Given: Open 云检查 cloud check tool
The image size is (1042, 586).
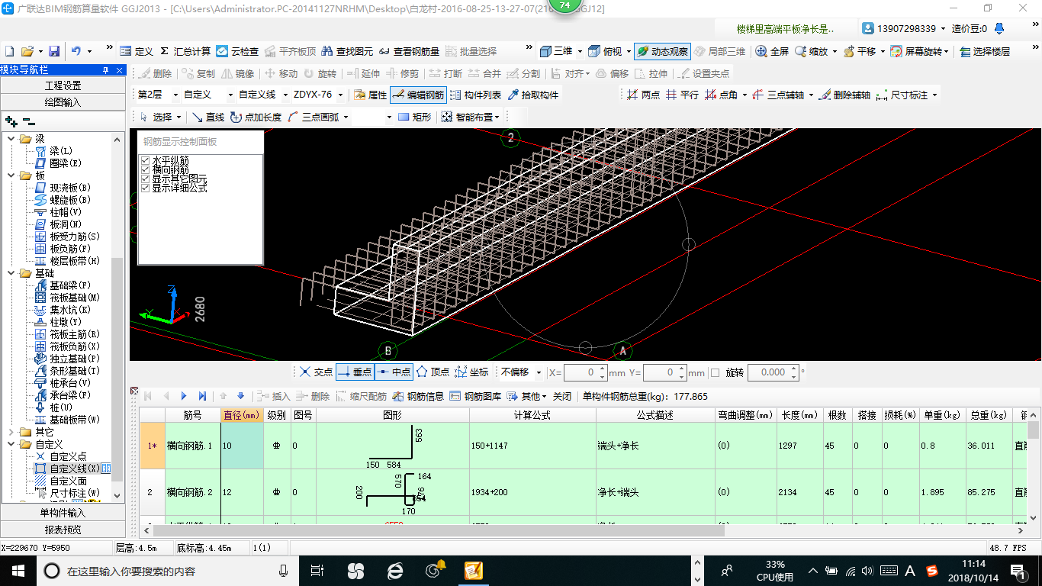Looking at the screenshot, I should point(237,51).
